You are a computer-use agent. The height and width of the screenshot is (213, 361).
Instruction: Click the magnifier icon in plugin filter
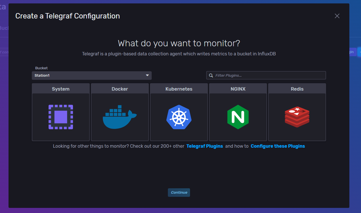[x=211, y=76]
